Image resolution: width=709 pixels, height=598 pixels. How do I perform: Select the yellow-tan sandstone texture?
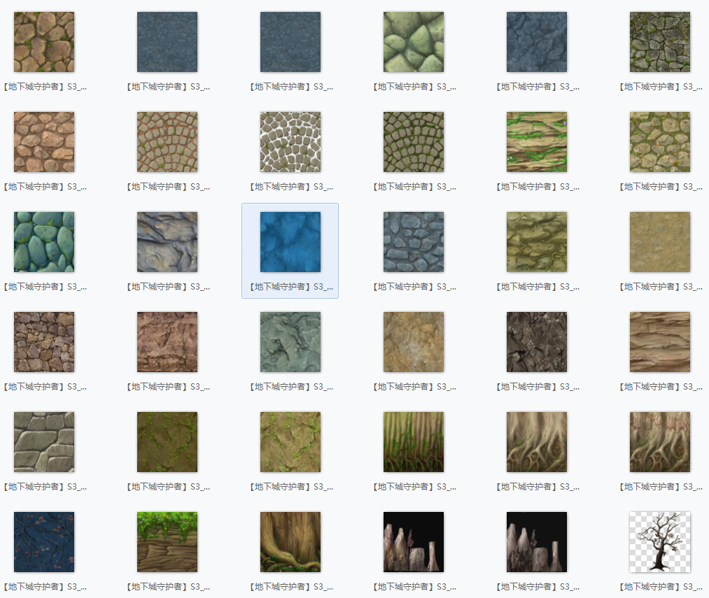coord(413,342)
